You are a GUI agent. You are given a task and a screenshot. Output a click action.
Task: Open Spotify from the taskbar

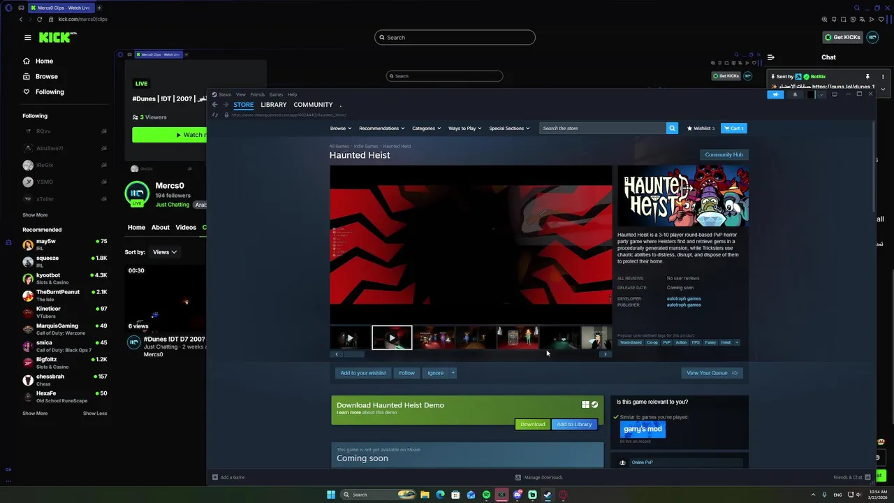486,495
